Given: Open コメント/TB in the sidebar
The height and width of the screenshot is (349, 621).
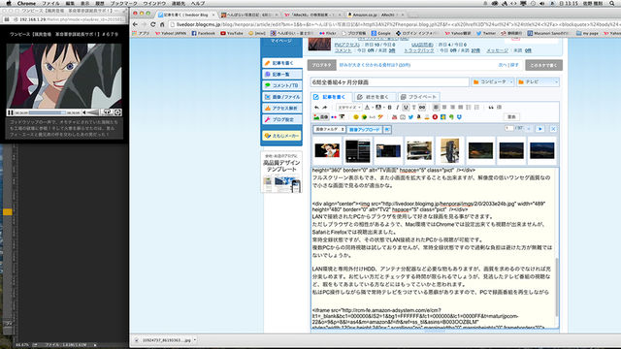Looking at the screenshot, I should tap(281, 85).
